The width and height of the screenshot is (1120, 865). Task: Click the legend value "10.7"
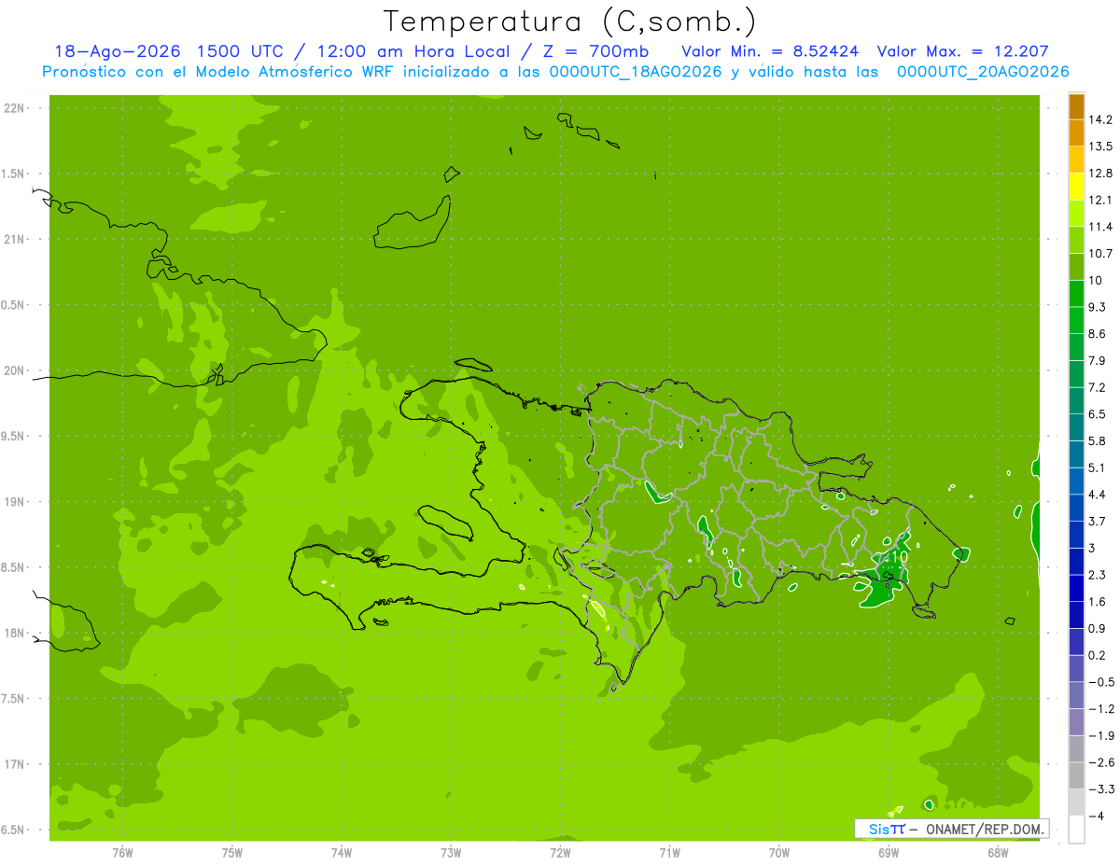[x=1102, y=253]
